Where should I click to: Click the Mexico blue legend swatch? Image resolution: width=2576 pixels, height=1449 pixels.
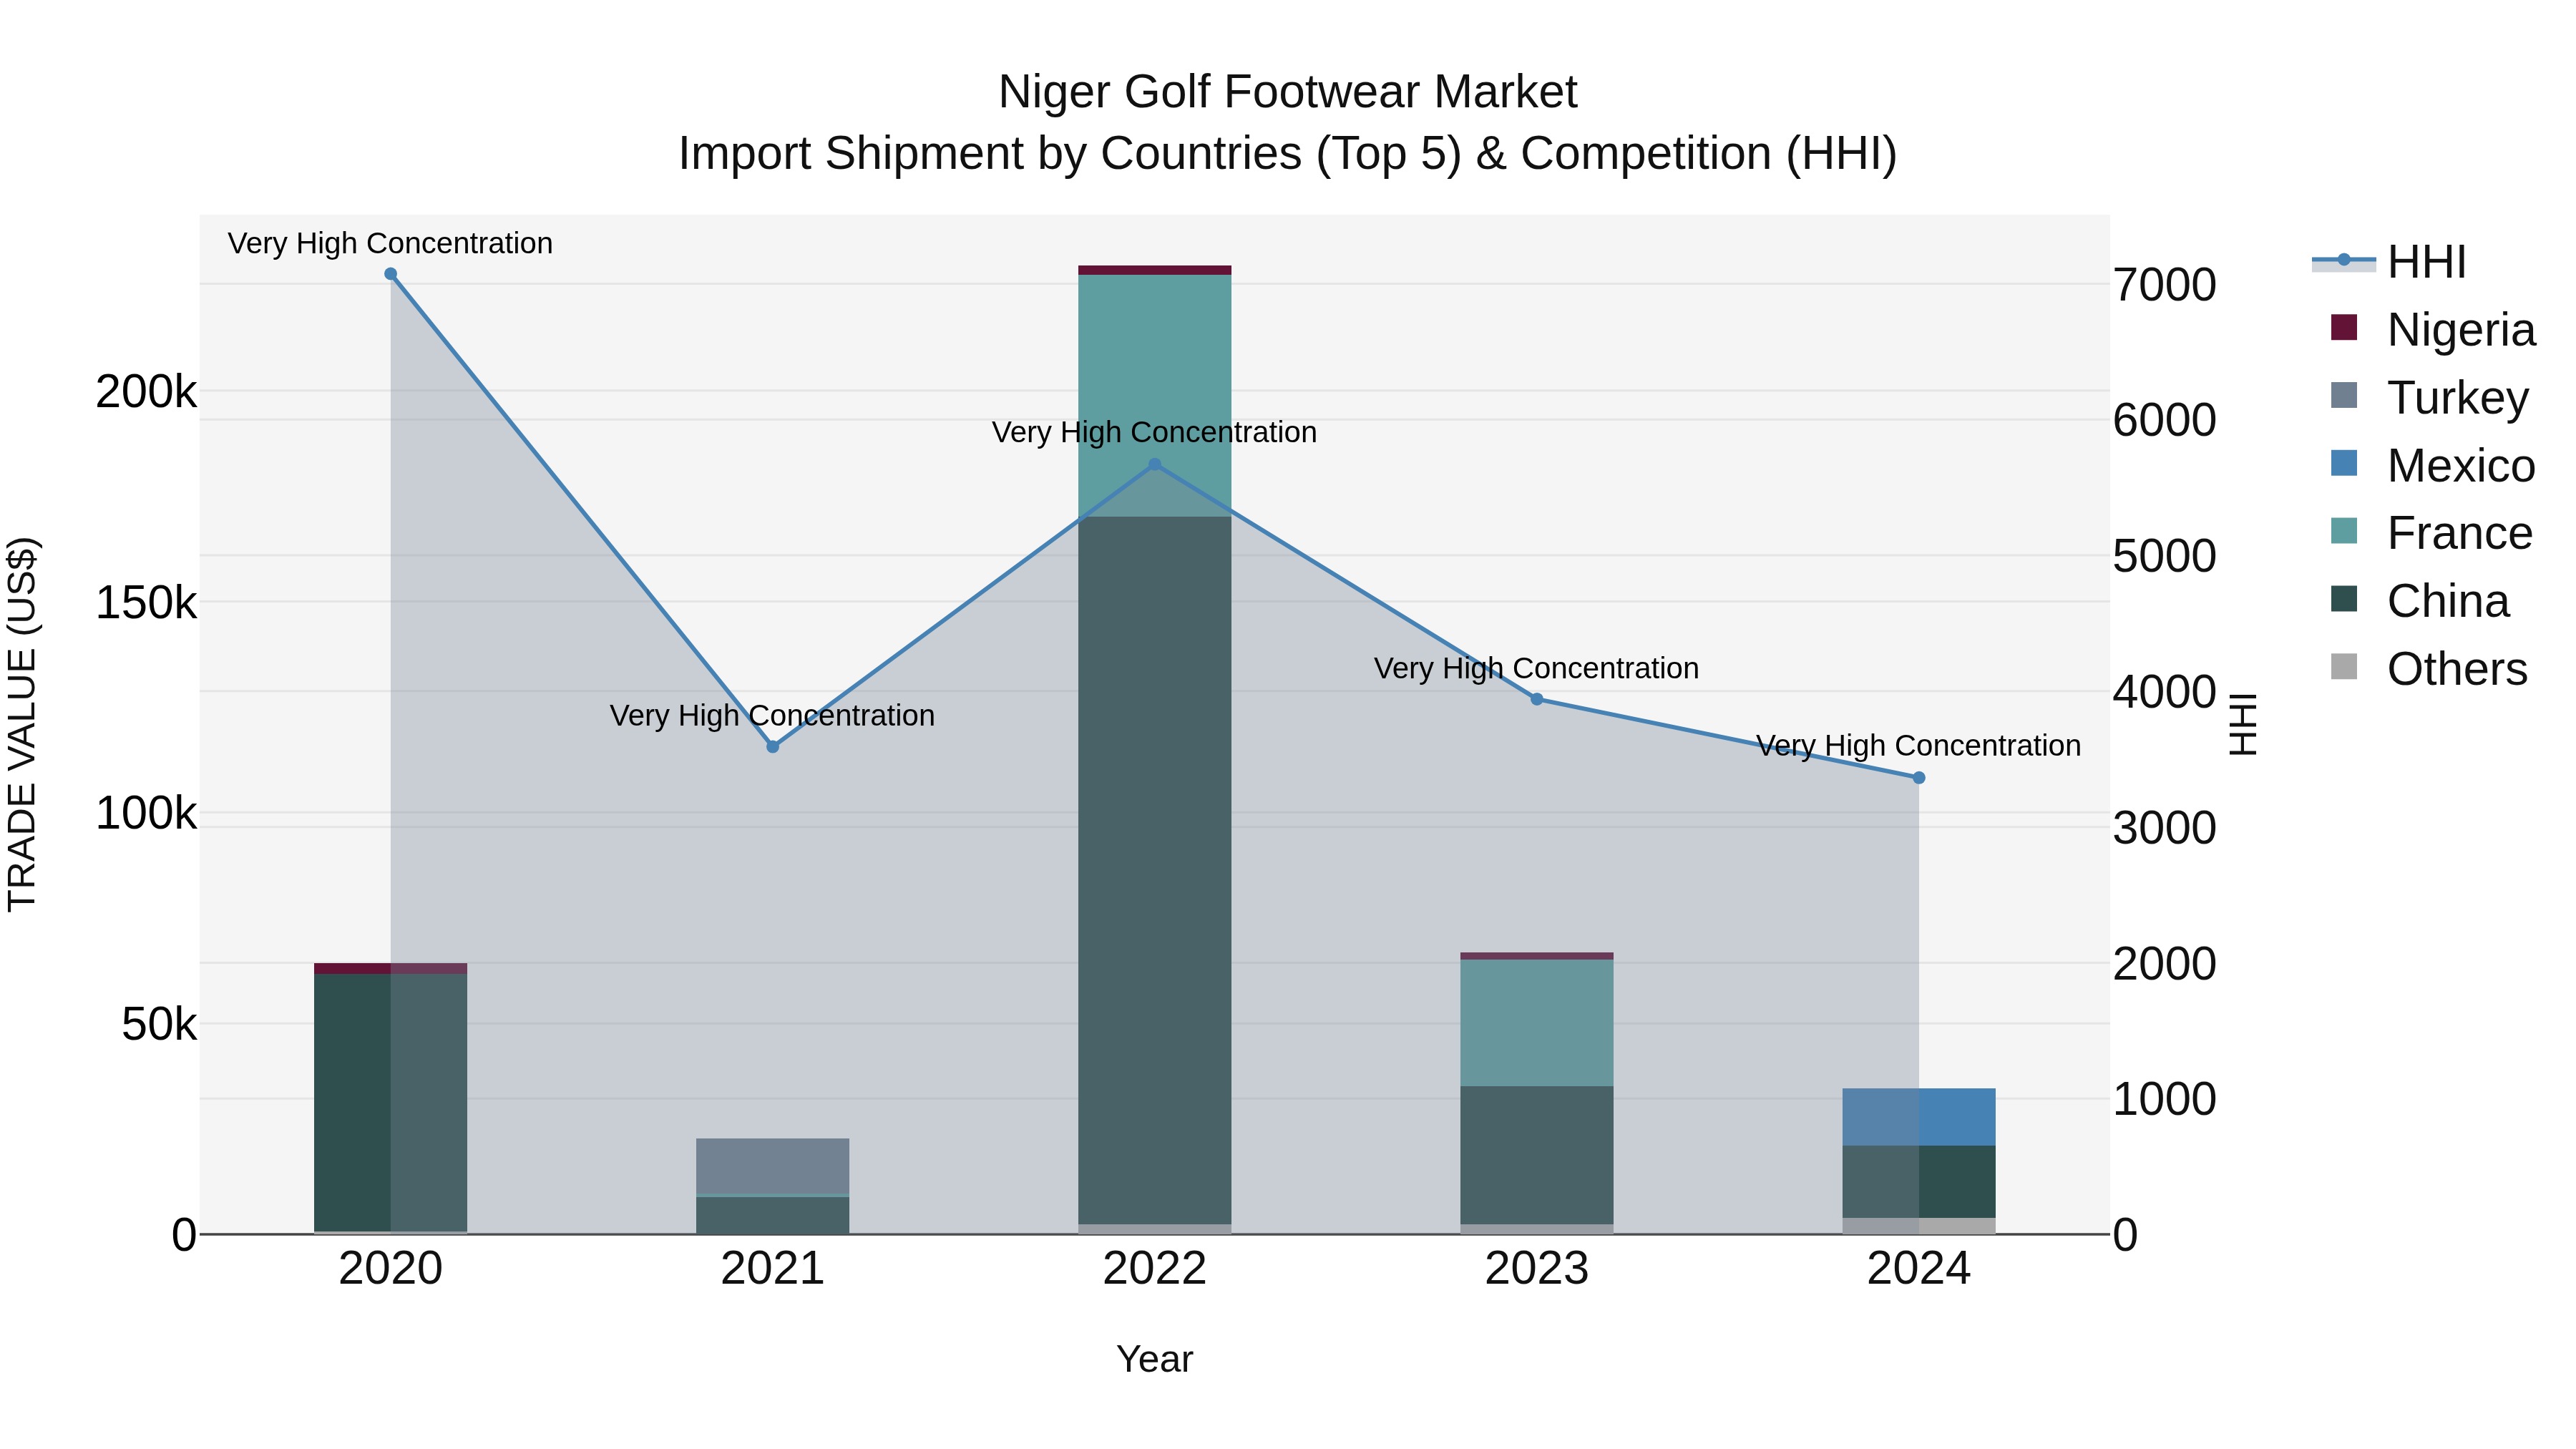(2344, 463)
